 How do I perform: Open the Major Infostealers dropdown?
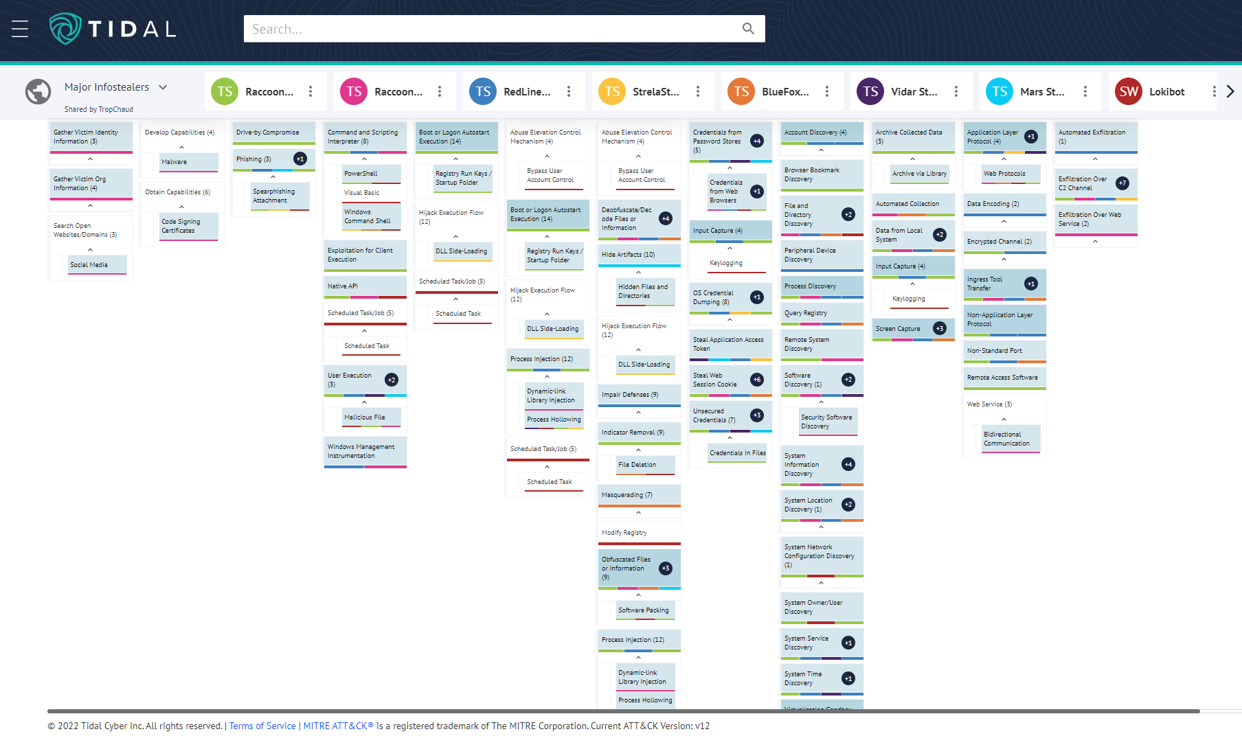[163, 87]
